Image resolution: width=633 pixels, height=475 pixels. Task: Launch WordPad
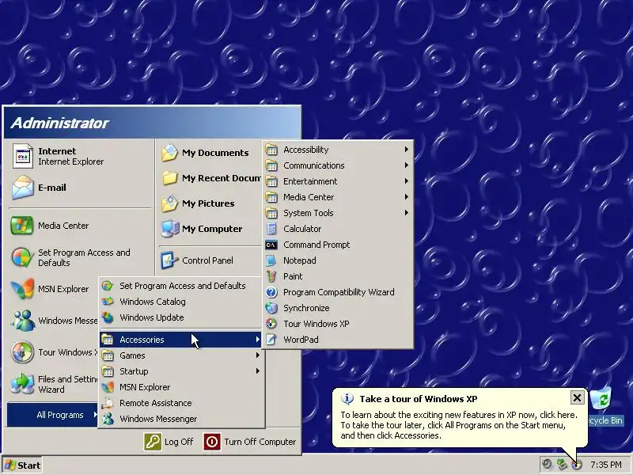(338, 340)
